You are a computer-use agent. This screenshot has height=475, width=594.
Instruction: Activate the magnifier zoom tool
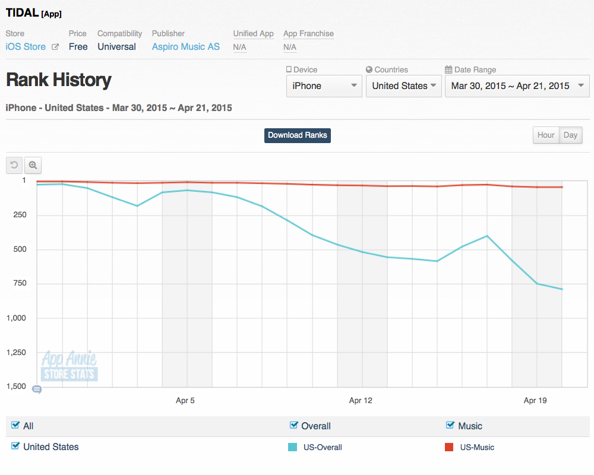[x=33, y=165]
